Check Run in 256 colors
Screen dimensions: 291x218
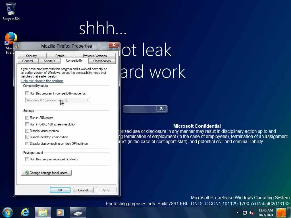pyautogui.click(x=27, y=118)
